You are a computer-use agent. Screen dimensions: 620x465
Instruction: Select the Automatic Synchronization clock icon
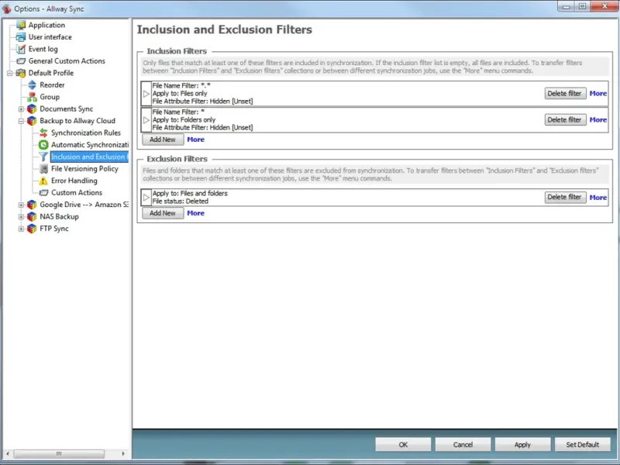click(43, 145)
